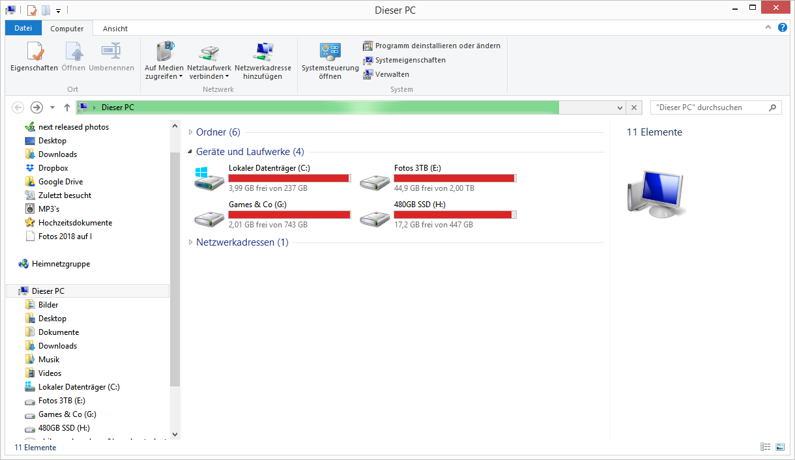
Task: Select Games & Co (G:) in tree
Action: tap(67, 414)
